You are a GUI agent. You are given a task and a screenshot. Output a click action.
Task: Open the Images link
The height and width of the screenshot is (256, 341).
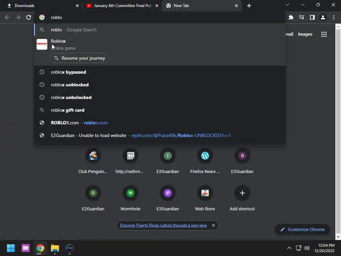point(305,34)
